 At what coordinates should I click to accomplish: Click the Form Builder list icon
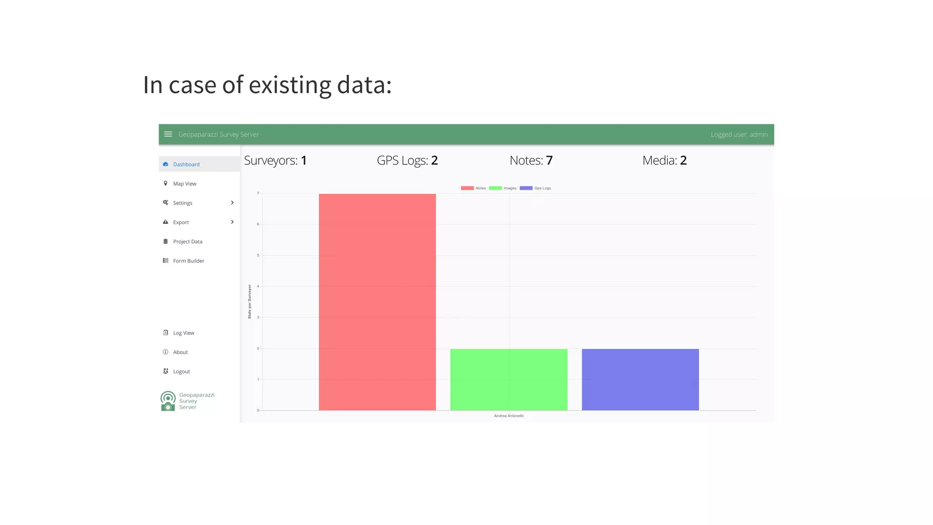[165, 261]
